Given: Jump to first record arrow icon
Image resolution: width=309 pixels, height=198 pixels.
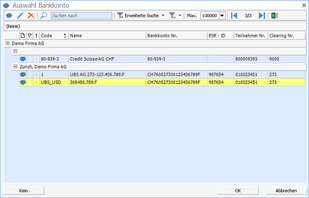Looking at the screenshot, I should [x=234, y=15].
